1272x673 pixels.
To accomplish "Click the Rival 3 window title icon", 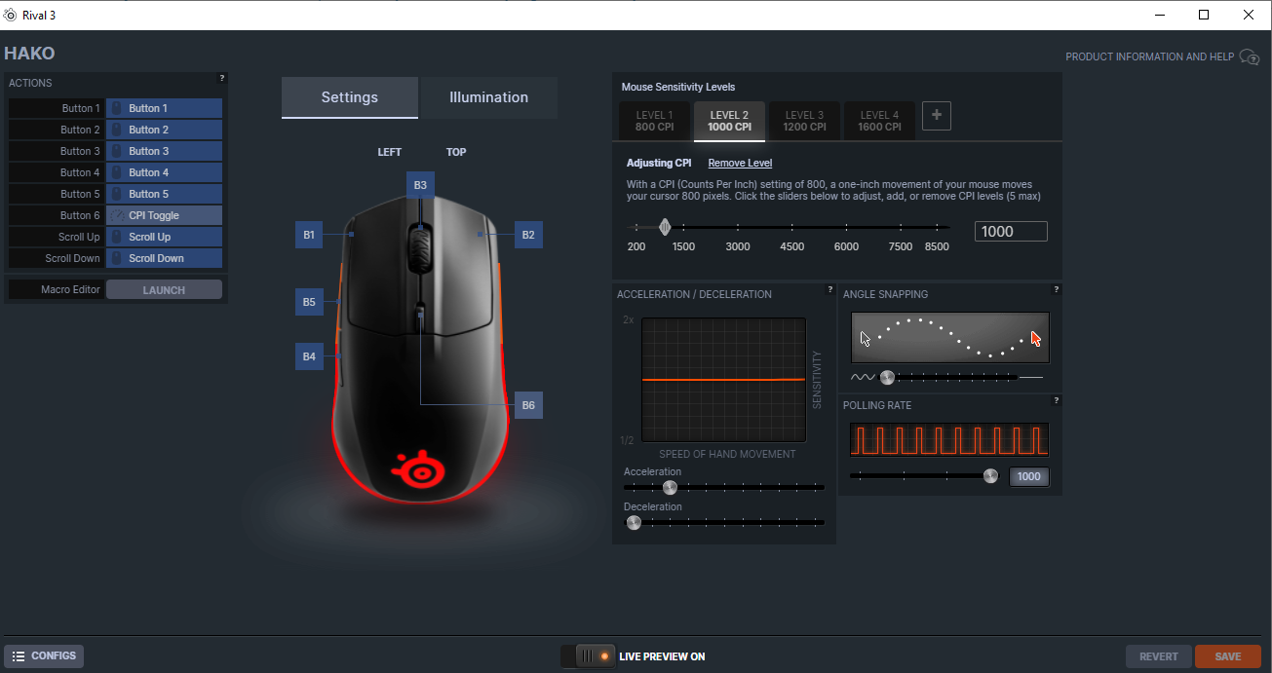I will (11, 15).
